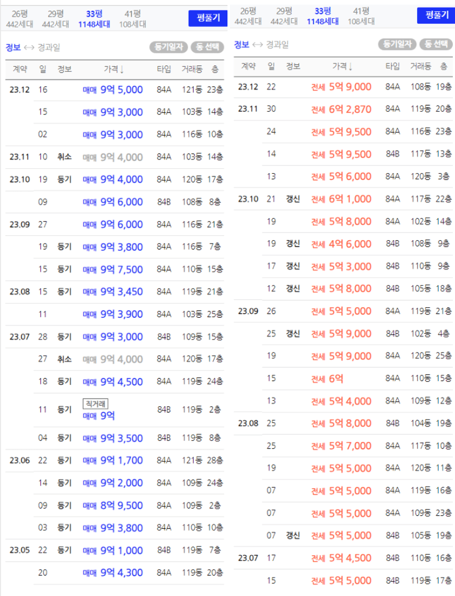The height and width of the screenshot is (596, 455).
Task: Switch to 경과일 view in the 전세 panel
Action: [277, 45]
